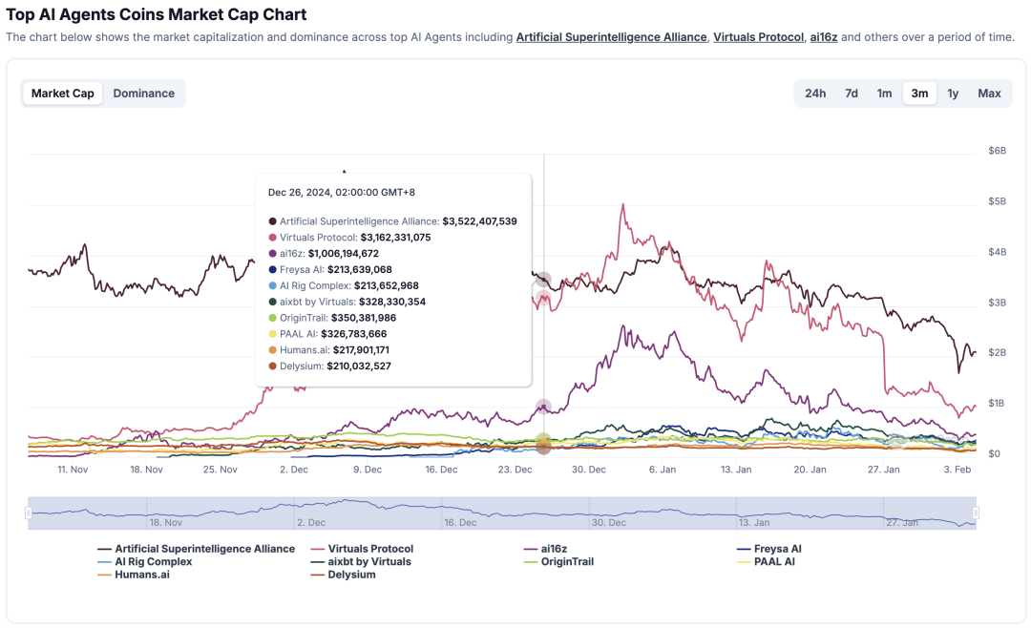Open the Virtuals Protocol link
Screen dimensions: 1031x628
(758, 37)
